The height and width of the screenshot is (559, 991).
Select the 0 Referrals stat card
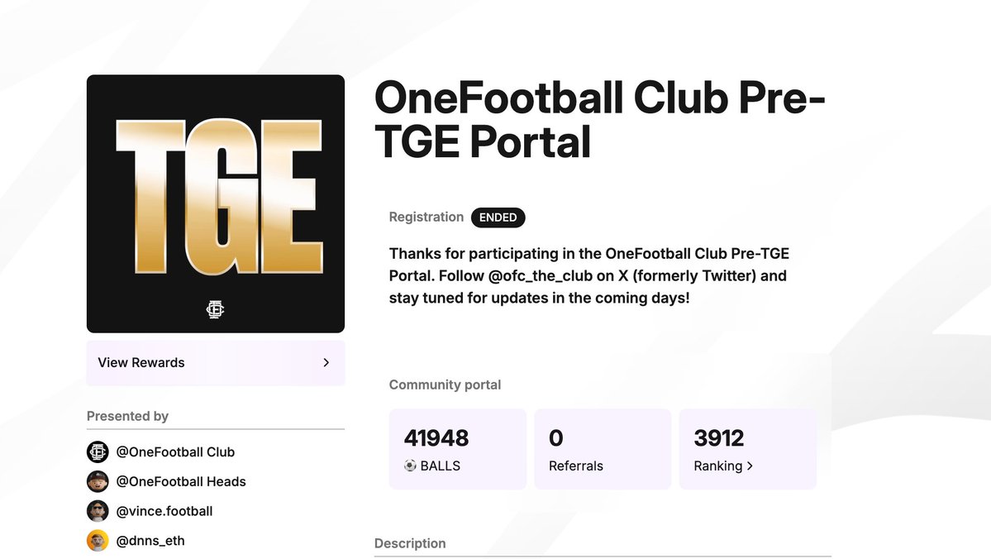pyautogui.click(x=603, y=449)
